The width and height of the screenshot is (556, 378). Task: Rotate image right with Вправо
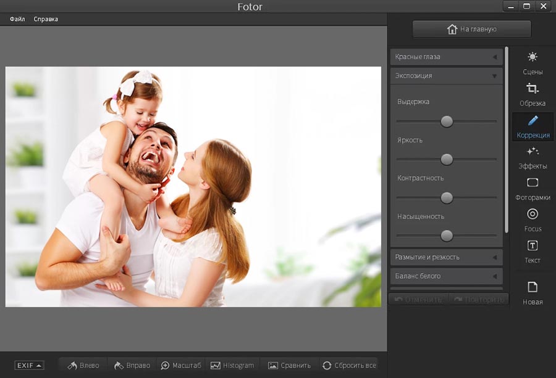tap(132, 365)
